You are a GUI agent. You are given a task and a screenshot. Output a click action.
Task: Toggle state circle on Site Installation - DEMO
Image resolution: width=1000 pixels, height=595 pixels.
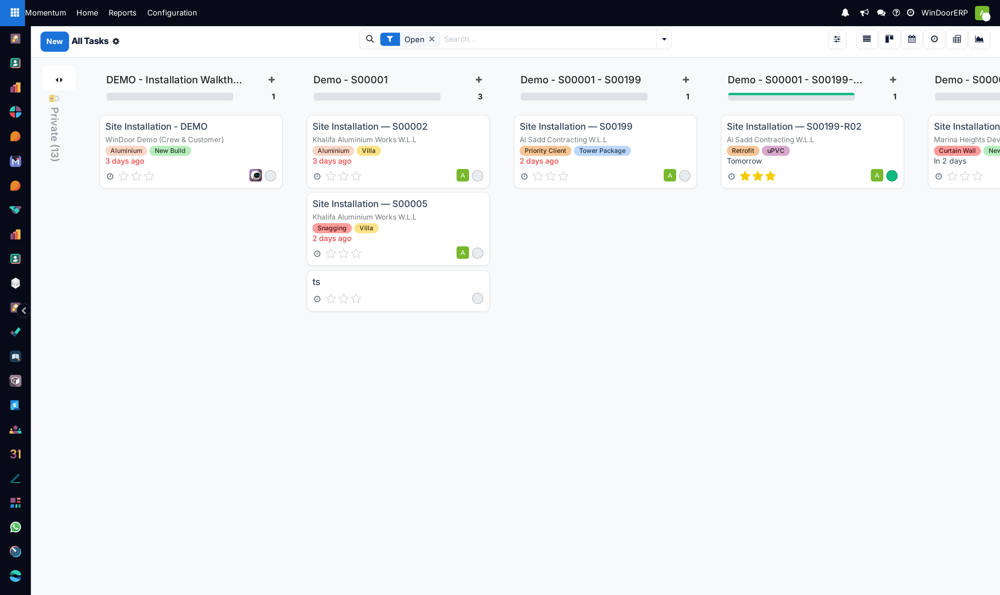270,176
